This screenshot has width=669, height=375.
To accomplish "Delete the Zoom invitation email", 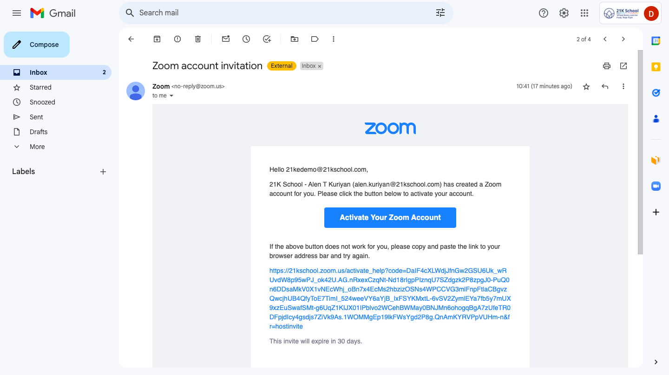I will tap(198, 39).
